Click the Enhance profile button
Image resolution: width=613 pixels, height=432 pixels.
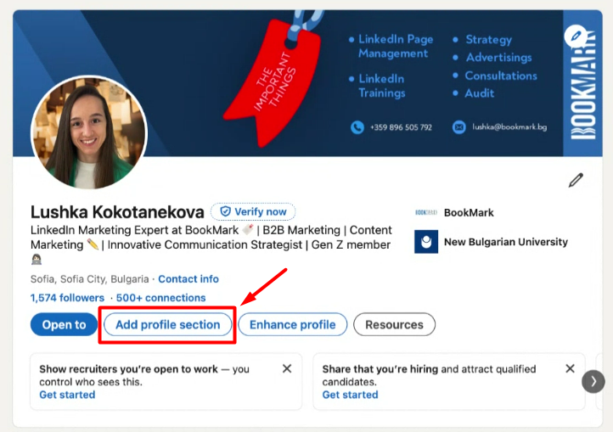pyautogui.click(x=292, y=324)
